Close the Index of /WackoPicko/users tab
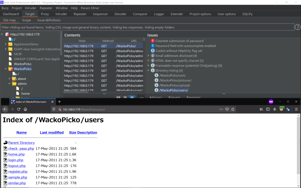This screenshot has width=301, height=188. coord(52,102)
